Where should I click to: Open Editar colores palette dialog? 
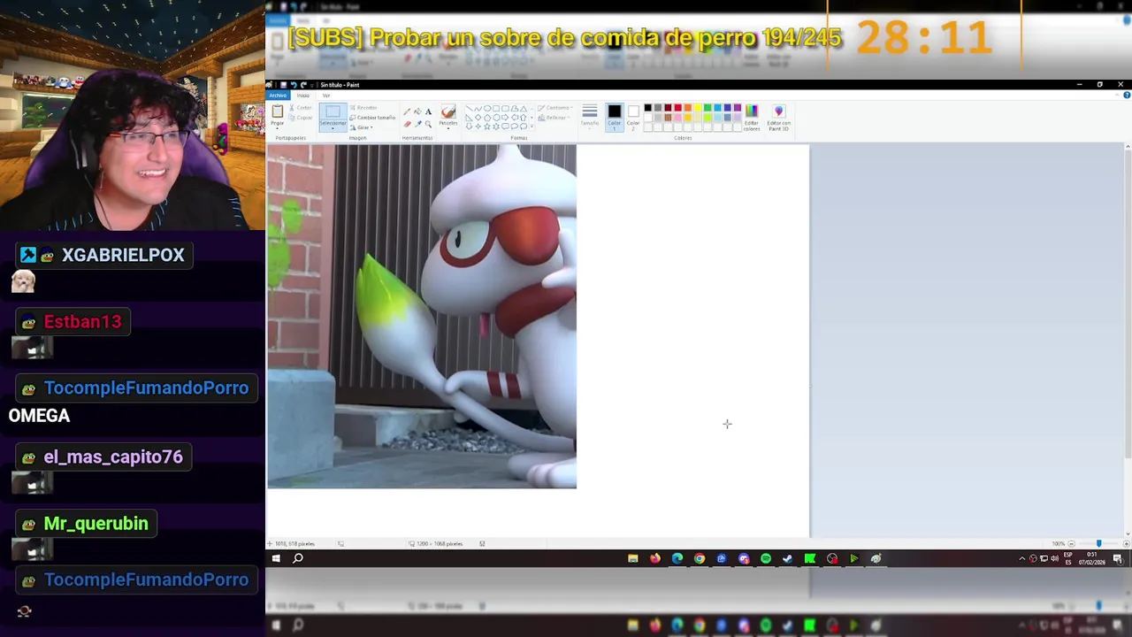tap(752, 117)
